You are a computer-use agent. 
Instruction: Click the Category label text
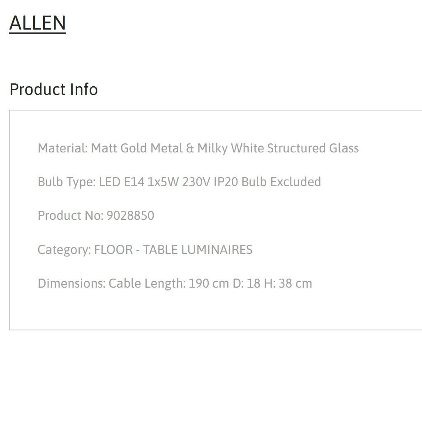pos(65,250)
